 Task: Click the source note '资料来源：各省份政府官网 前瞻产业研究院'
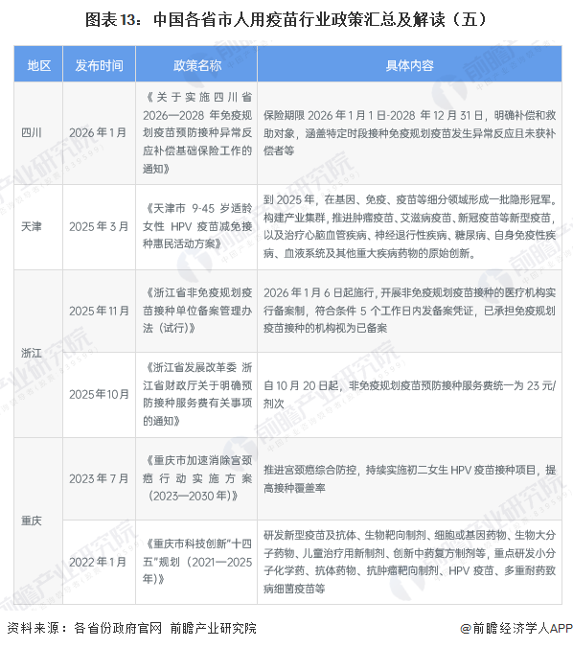(132, 629)
